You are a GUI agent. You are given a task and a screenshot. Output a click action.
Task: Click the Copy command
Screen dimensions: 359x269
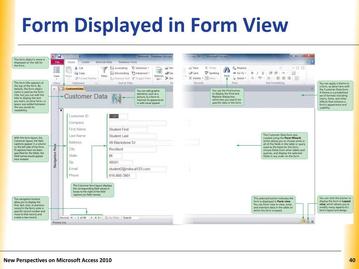80,73
